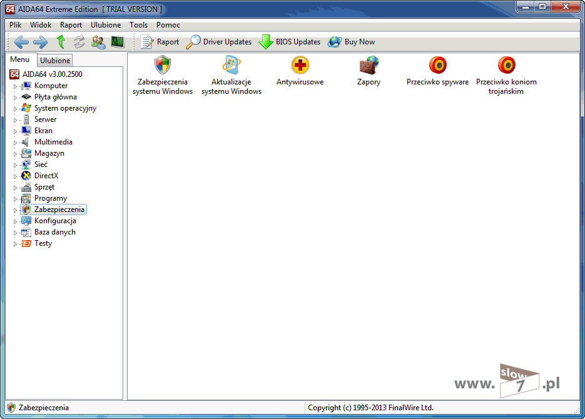Maximize the AIDA64 window
This screenshot has height=419, width=585.
[542, 6]
